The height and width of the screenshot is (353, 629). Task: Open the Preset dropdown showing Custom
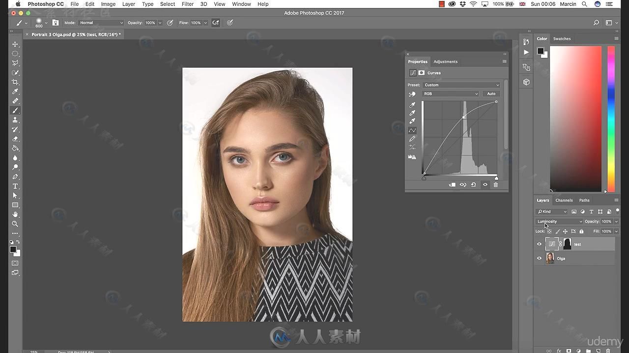pos(461,85)
